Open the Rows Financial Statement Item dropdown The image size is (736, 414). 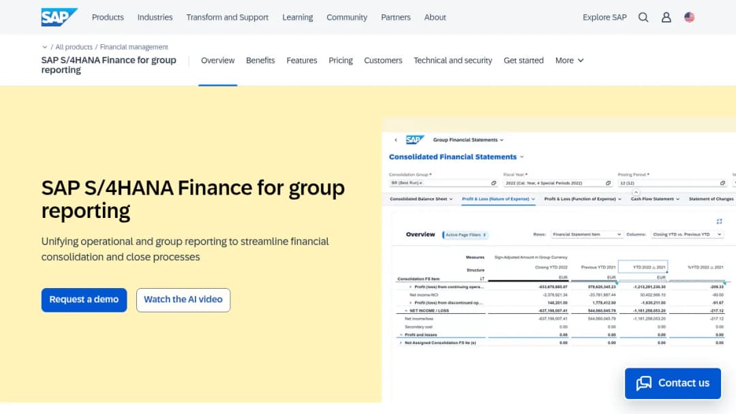[x=587, y=234]
